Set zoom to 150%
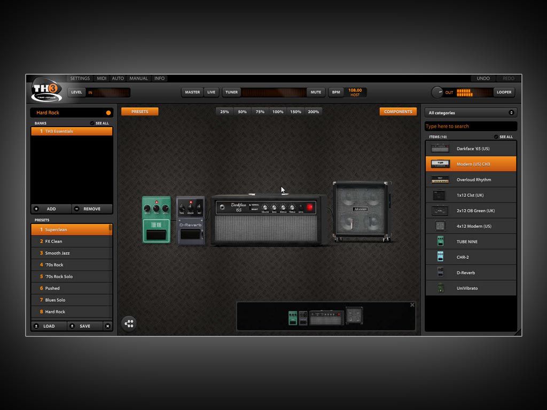The width and height of the screenshot is (547, 410). point(296,112)
